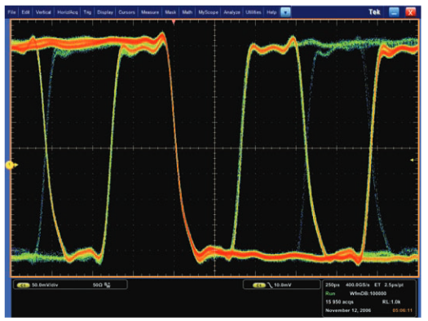Screen dimensions: 428x321
Task: Click the 50.0mV/div vertical scale readout
Action: tap(45, 285)
